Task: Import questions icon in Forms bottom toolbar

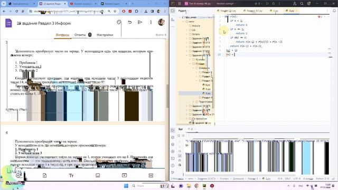Action: [x=44, y=175]
